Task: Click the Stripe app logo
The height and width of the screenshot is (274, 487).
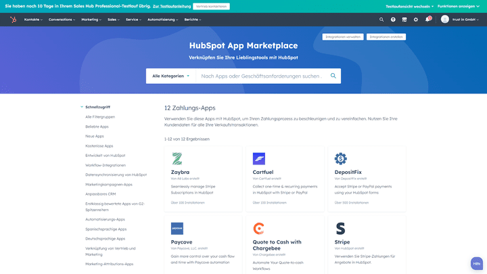Action: pos(341,229)
